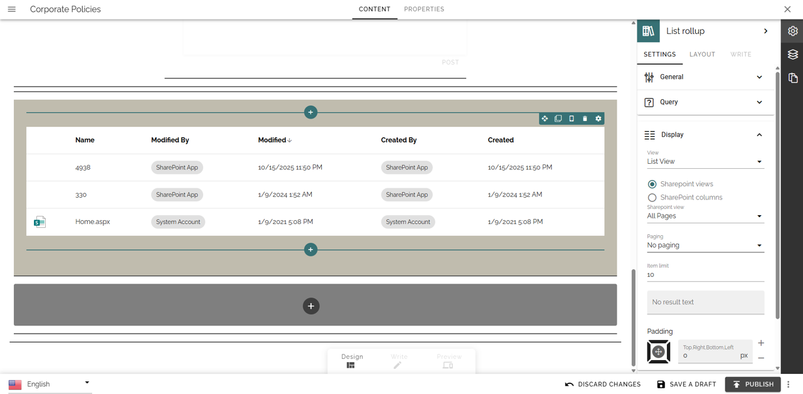Viewport: 803px width, 394px height.
Task: Add block in the gray empty section
Action: 311,306
